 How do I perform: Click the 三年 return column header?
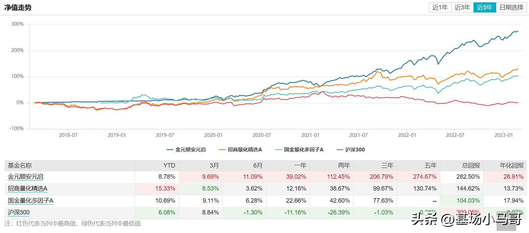387,165
